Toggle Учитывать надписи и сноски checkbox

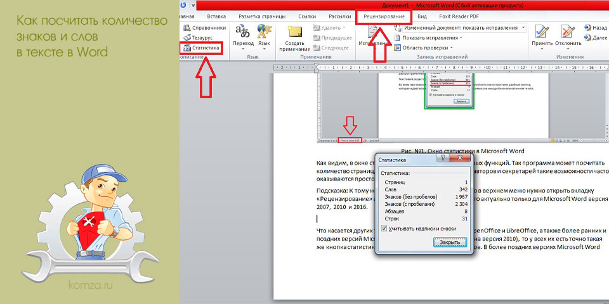pyautogui.click(x=384, y=229)
